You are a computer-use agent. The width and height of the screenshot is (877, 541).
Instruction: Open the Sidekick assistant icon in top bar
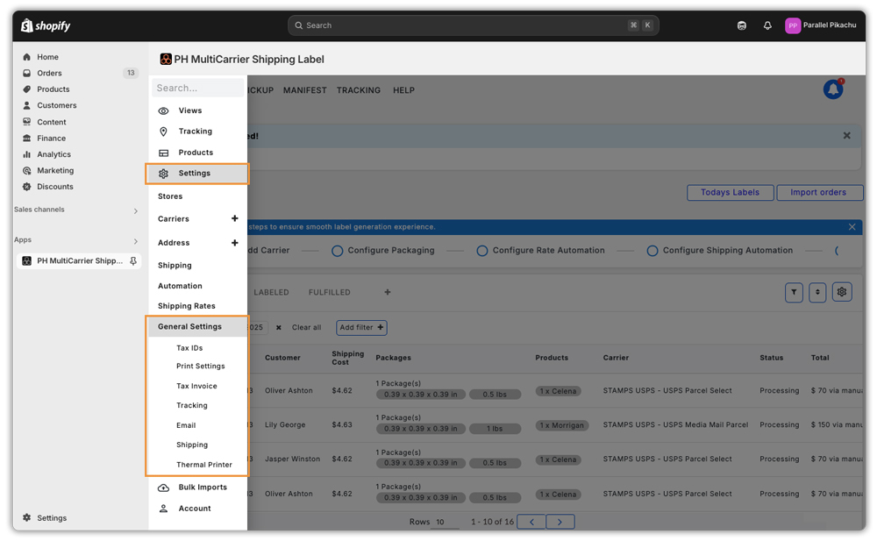[742, 25]
